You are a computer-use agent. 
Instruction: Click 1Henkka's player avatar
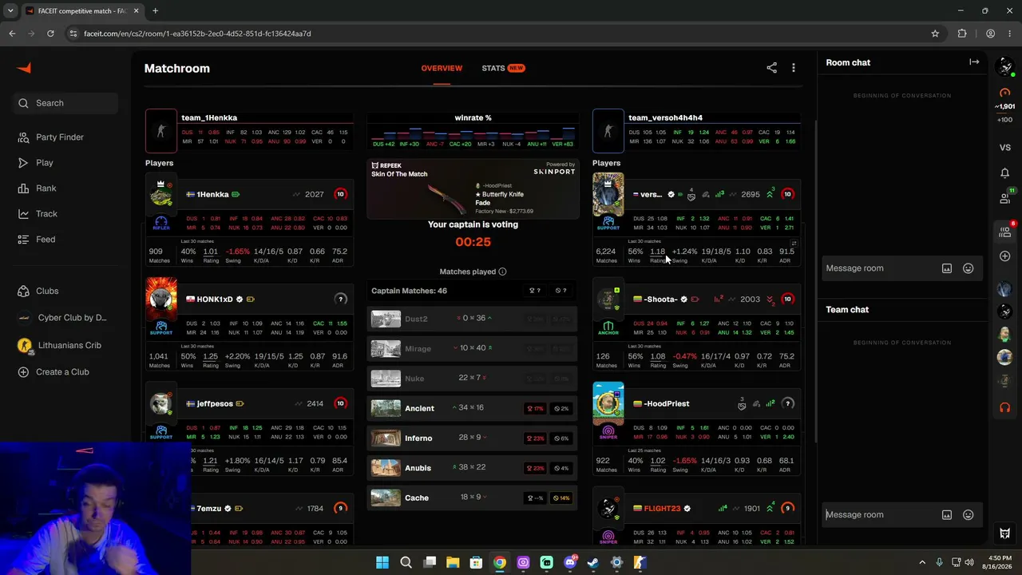point(161,195)
